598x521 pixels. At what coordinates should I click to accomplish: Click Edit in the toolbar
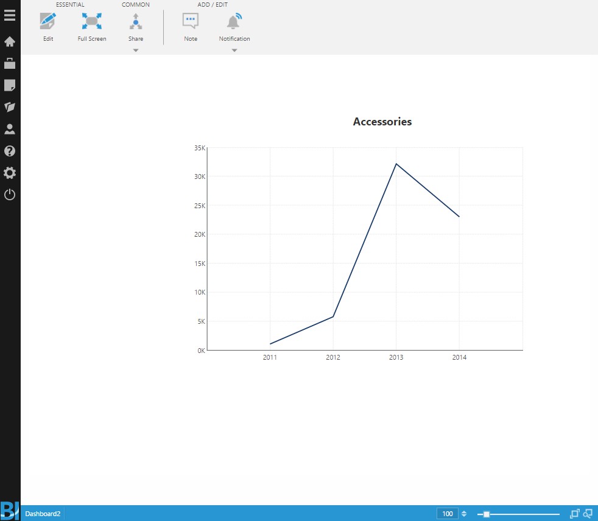[x=48, y=27]
